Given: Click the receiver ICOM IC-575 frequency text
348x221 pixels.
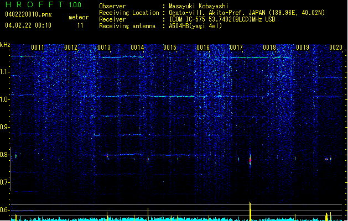Looking at the screenshot, I should (x=222, y=19).
